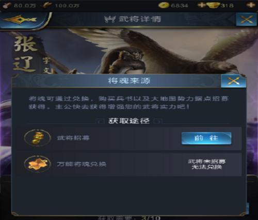Viewport: 258px width, 220px height.
Task: Close the 武将详情 panel
Action: 246,20
